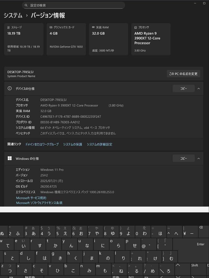Open the Microsoft サービス規約 link
This screenshot has width=209, height=278.
coord(31,198)
